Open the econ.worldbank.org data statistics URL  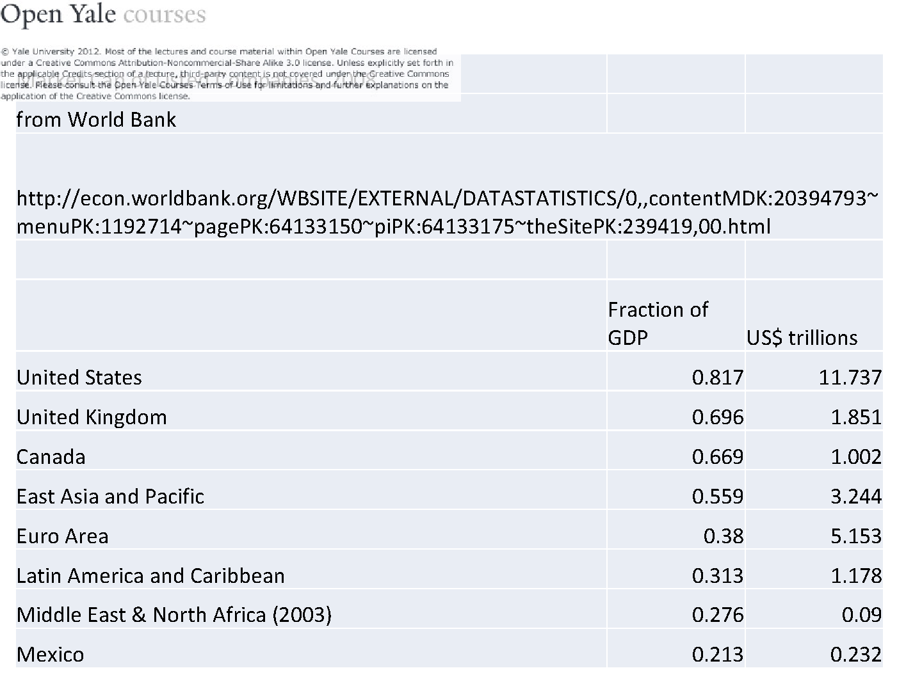click(x=447, y=212)
